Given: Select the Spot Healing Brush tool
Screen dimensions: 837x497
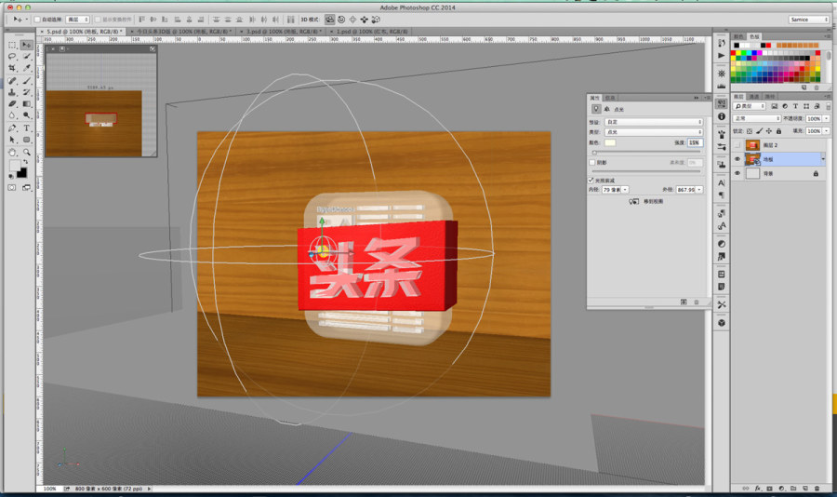Looking at the screenshot, I should pos(12,81).
